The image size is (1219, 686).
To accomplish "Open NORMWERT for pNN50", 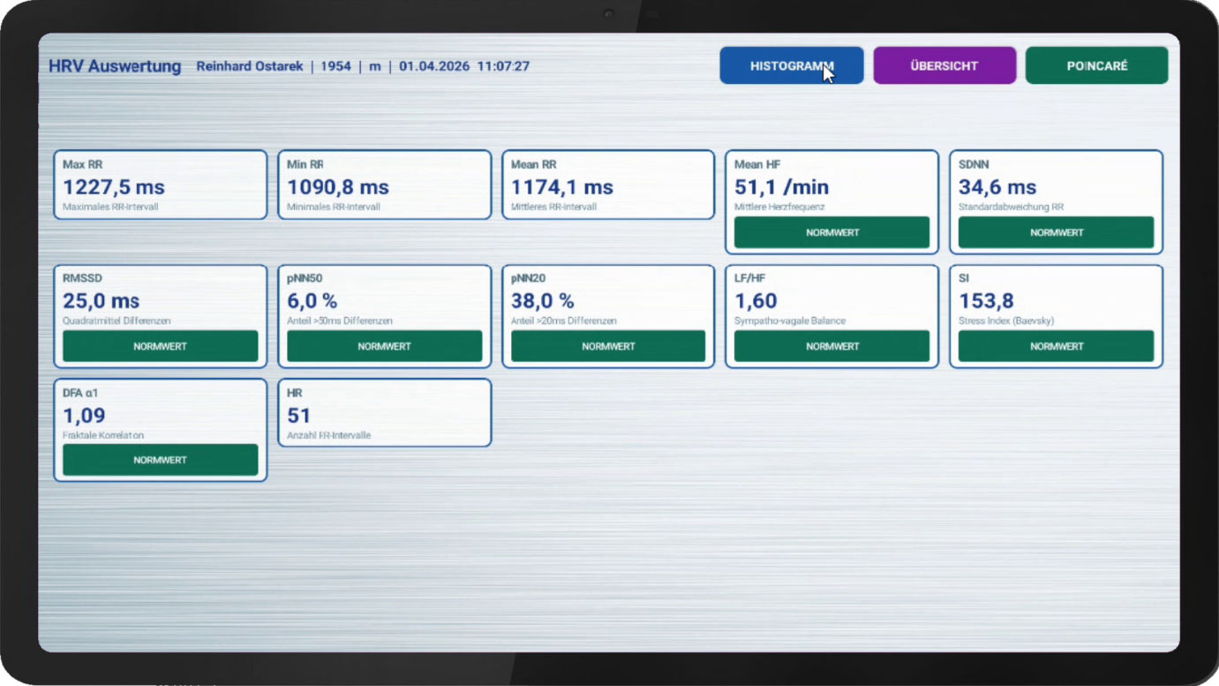I will 384,346.
